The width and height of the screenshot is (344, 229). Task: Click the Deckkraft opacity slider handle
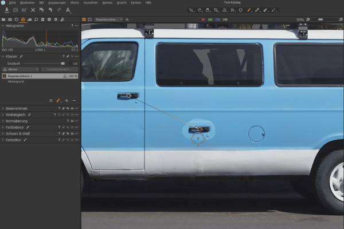[63, 64]
